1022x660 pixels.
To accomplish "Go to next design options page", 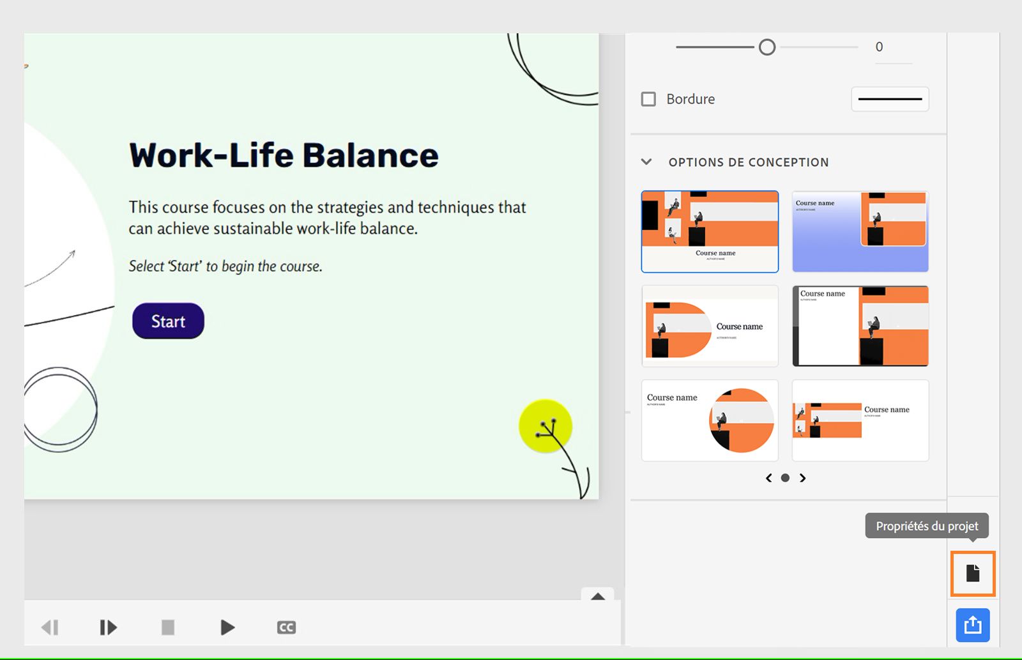I will click(x=803, y=478).
